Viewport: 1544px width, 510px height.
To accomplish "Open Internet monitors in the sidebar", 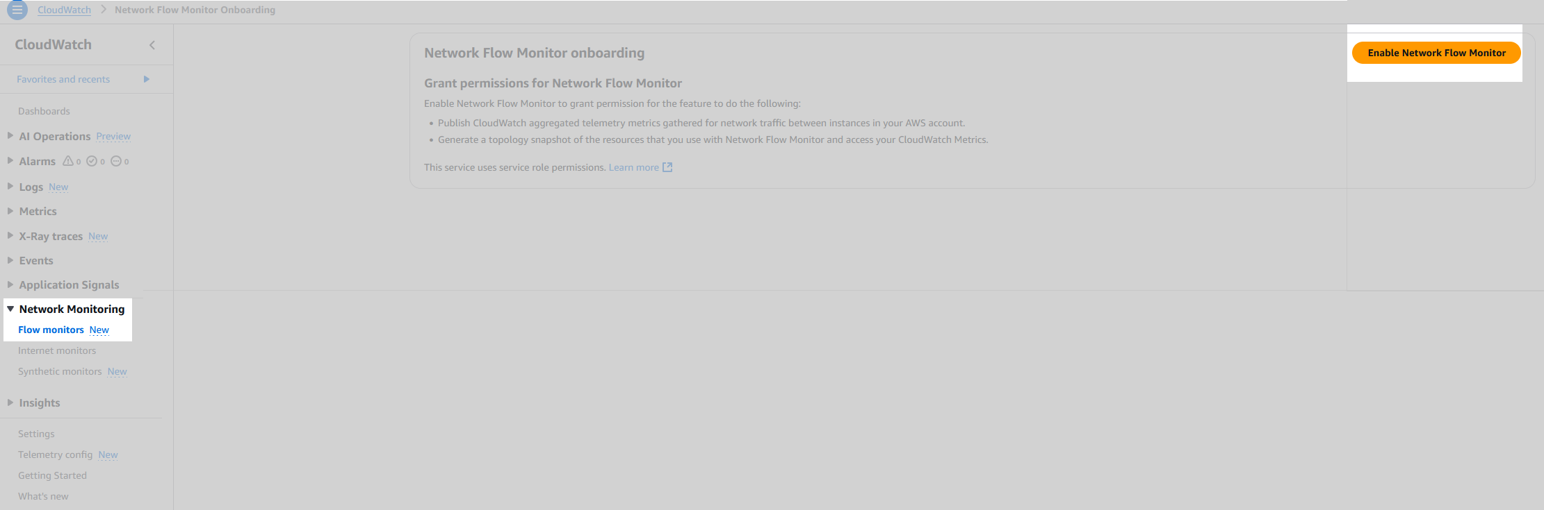I will [x=57, y=350].
